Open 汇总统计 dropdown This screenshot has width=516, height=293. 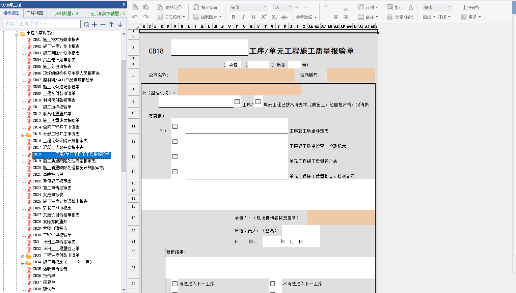click(x=171, y=17)
